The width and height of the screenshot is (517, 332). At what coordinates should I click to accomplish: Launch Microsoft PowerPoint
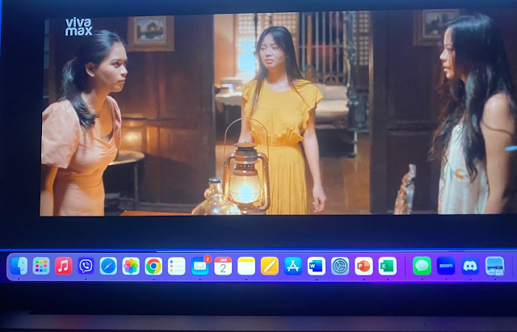(x=364, y=266)
